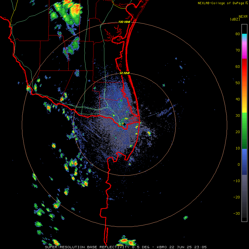Viewport: 249px width, 249px height.
Task: Click the black radar site dot at center
Action: point(124,124)
